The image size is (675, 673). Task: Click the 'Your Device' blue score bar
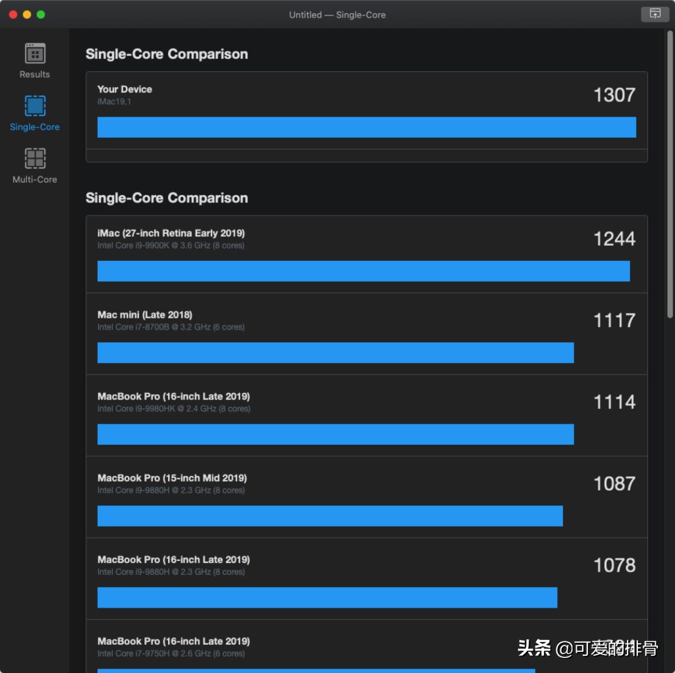(x=367, y=127)
